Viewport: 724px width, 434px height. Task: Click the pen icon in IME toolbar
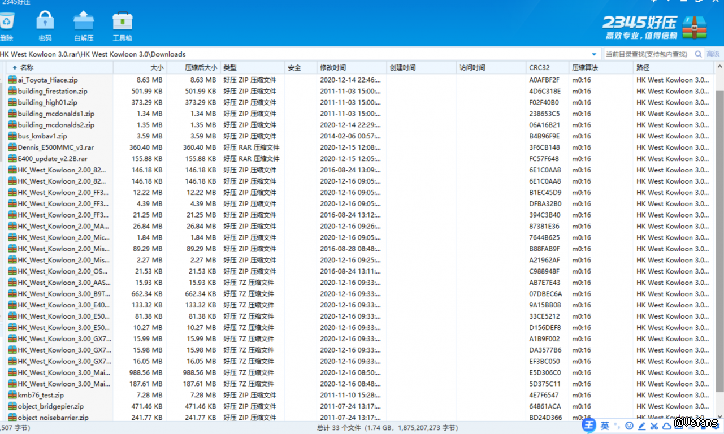click(x=642, y=426)
